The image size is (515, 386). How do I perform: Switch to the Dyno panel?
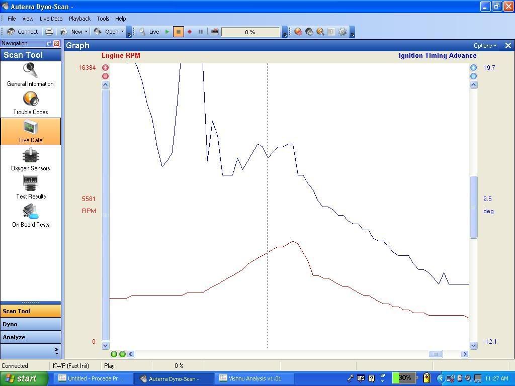pyautogui.click(x=30, y=324)
